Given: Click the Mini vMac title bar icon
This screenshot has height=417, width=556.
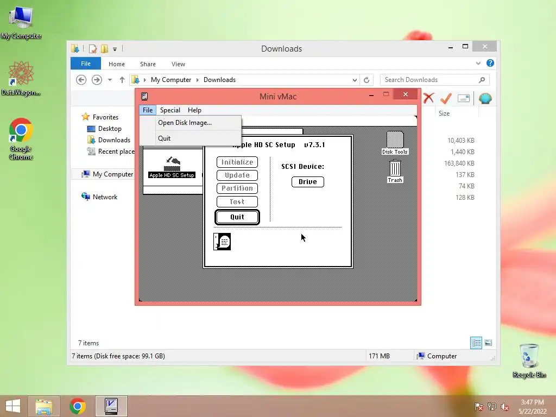Looking at the screenshot, I should click(144, 97).
